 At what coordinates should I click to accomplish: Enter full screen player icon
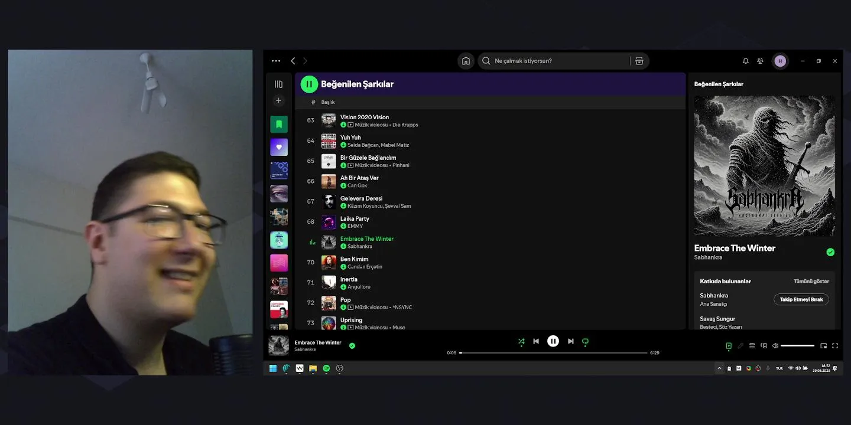[835, 346]
